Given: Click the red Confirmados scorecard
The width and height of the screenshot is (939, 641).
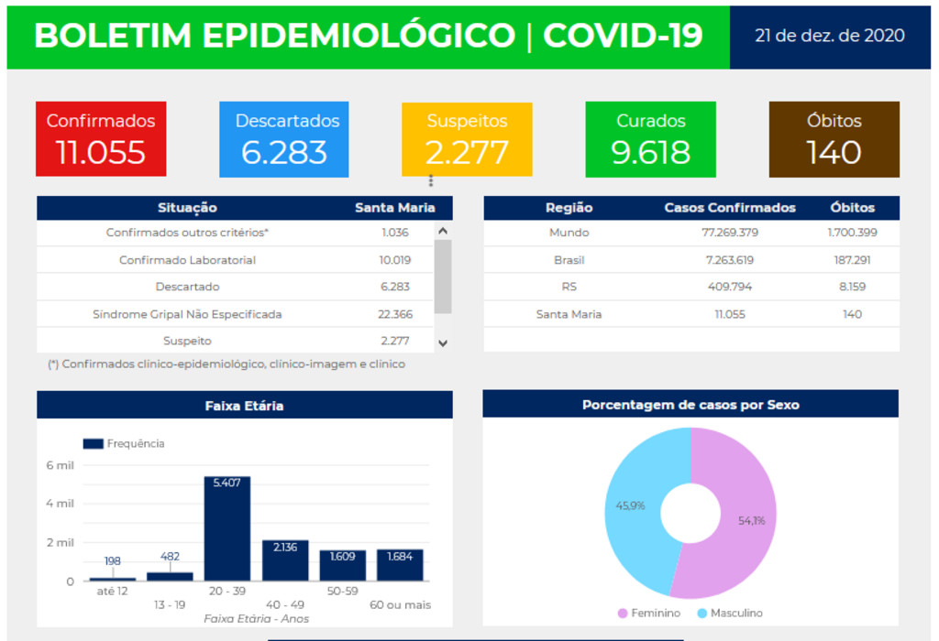Looking at the screenshot, I should click(x=101, y=139).
